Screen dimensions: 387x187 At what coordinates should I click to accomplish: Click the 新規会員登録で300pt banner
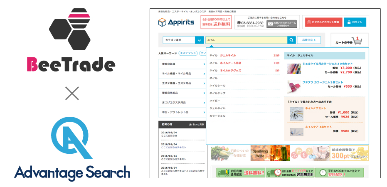[x=349, y=153]
